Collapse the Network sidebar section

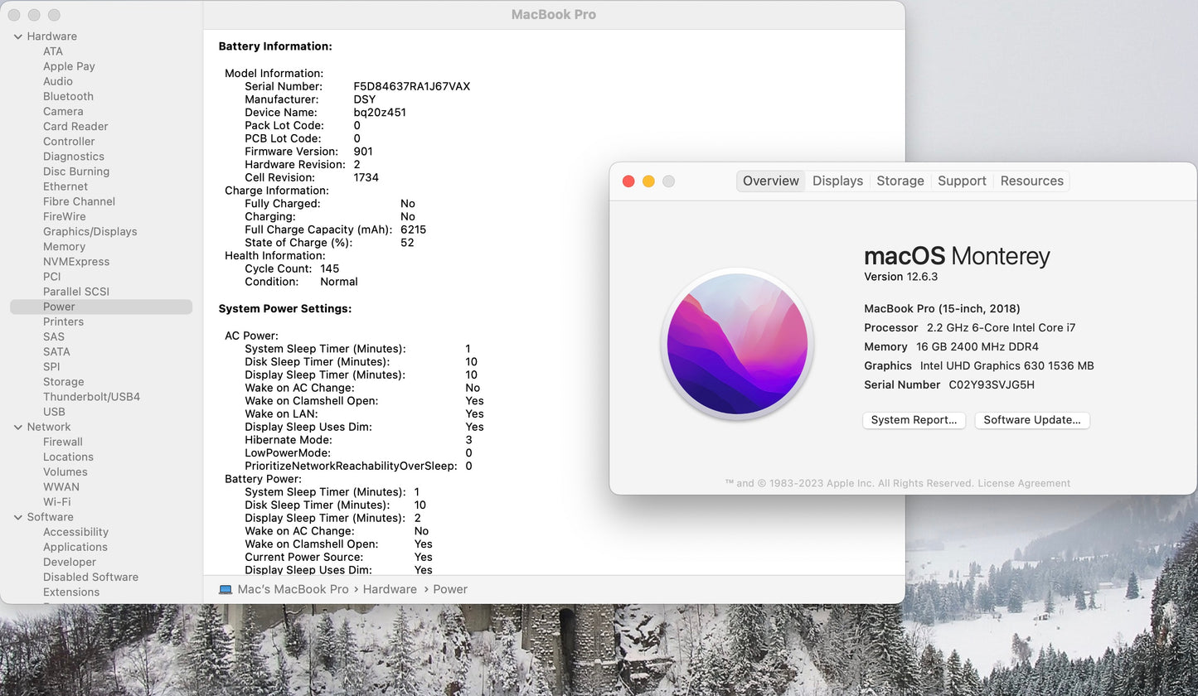[17, 427]
